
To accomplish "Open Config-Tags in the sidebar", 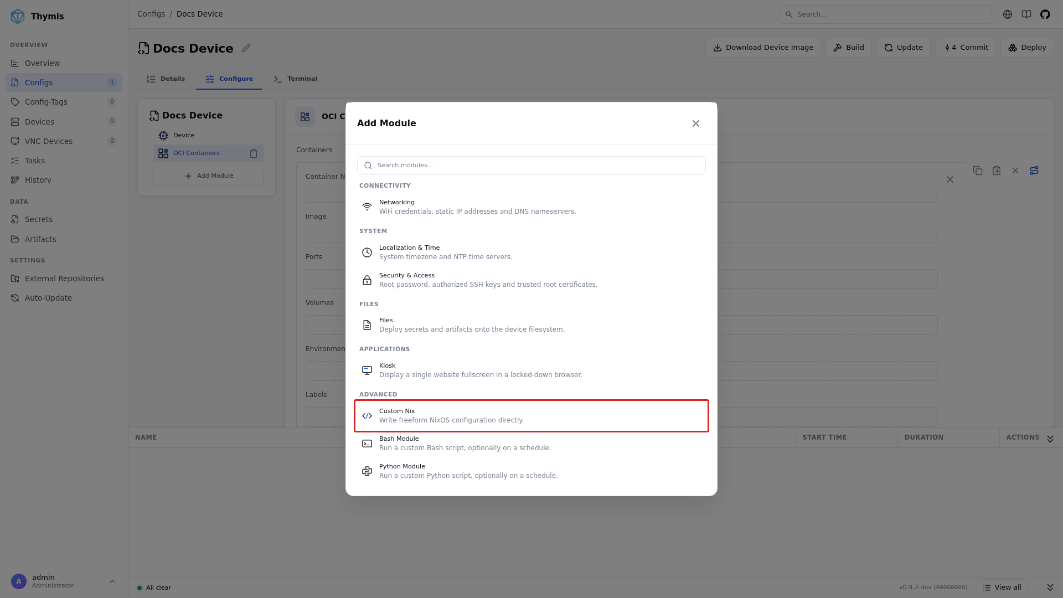I will pos(64,102).
